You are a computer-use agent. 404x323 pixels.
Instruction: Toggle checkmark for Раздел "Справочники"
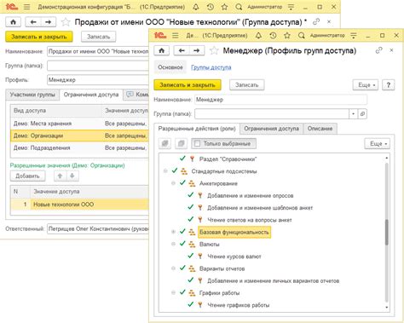(x=182, y=159)
